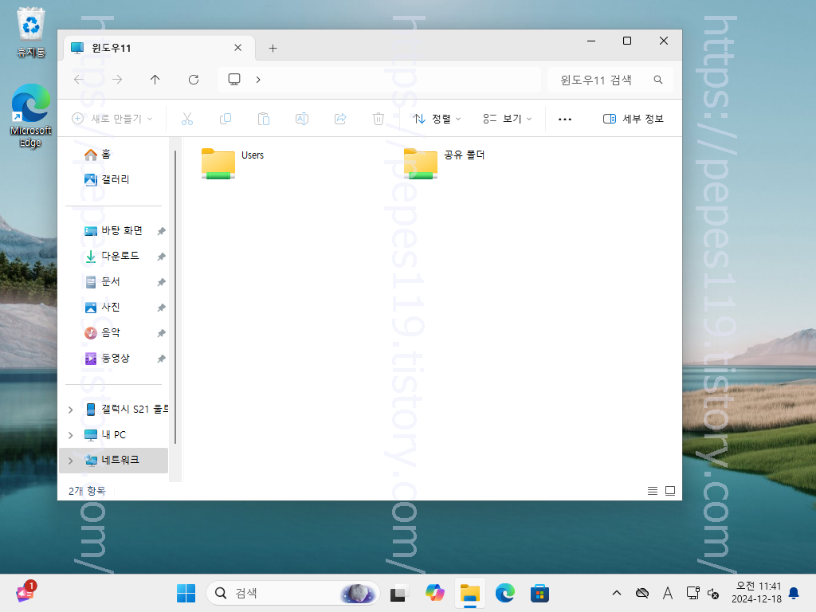This screenshot has width=816, height=612.
Task: Expand the 네트워크 tree node
Action: pyautogui.click(x=71, y=461)
